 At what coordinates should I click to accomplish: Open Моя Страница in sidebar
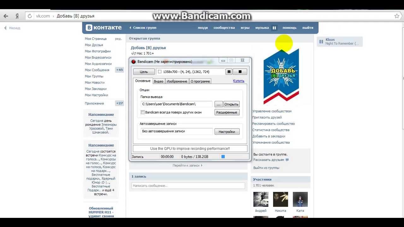[96, 39]
